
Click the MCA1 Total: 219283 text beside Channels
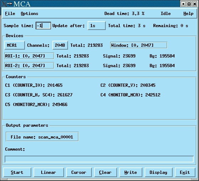tap(87, 45)
